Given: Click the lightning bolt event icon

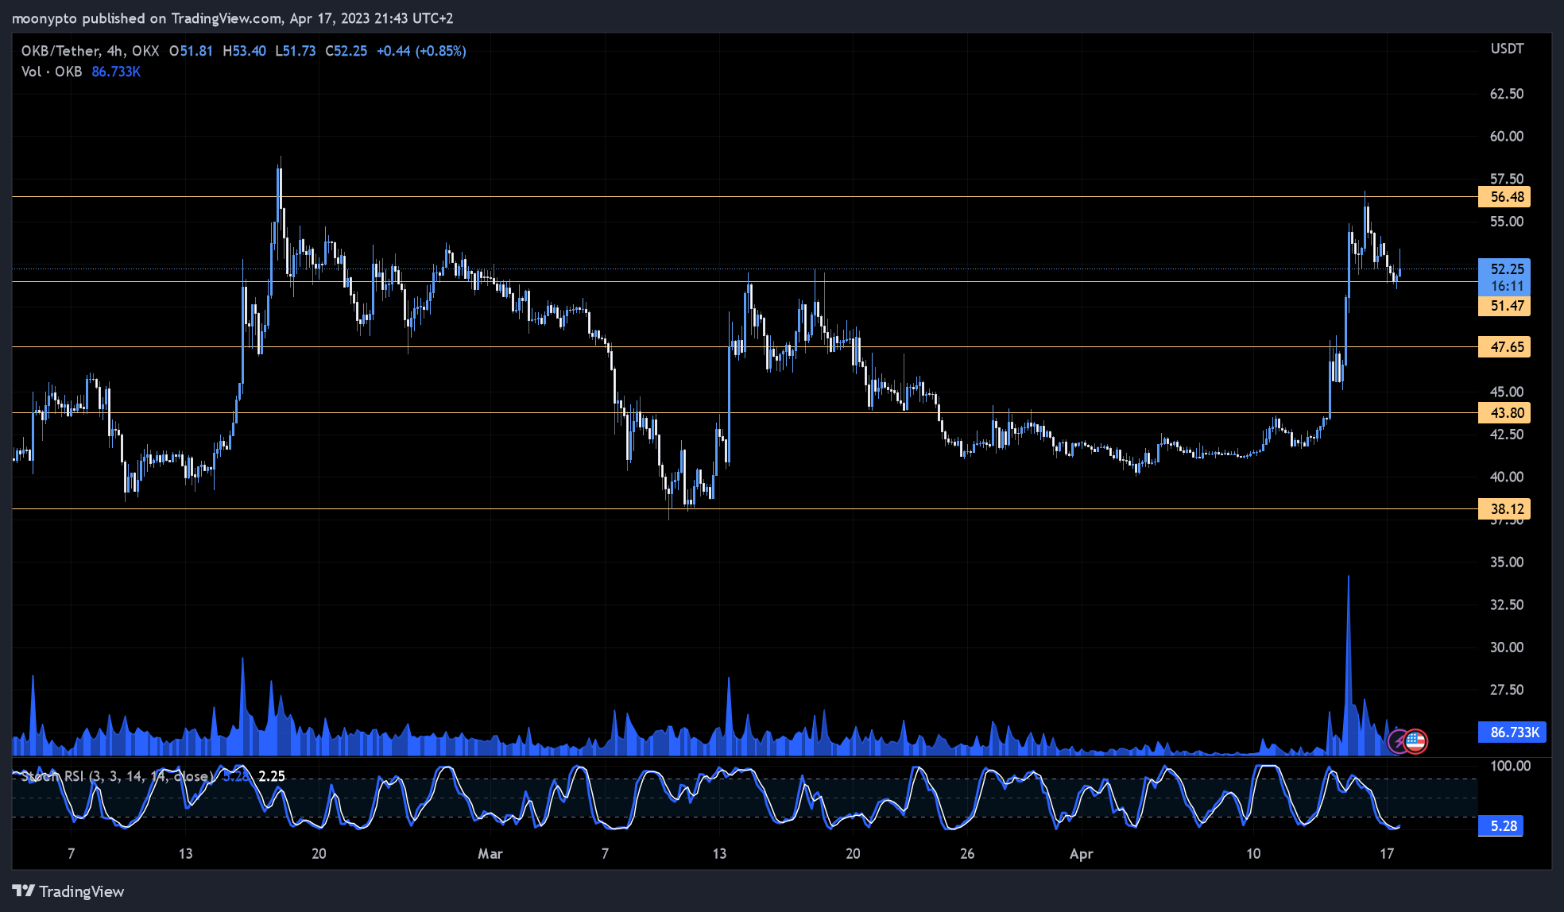Looking at the screenshot, I should (1399, 742).
